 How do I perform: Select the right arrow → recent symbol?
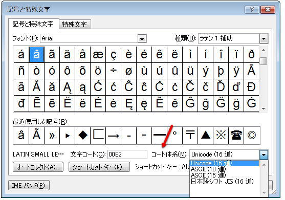(114, 136)
